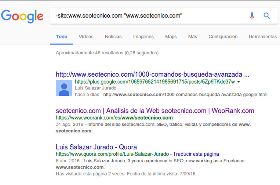Click Traducir esta página link

196,154
